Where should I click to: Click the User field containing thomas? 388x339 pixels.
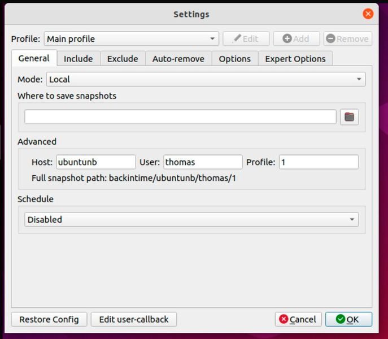tap(203, 162)
